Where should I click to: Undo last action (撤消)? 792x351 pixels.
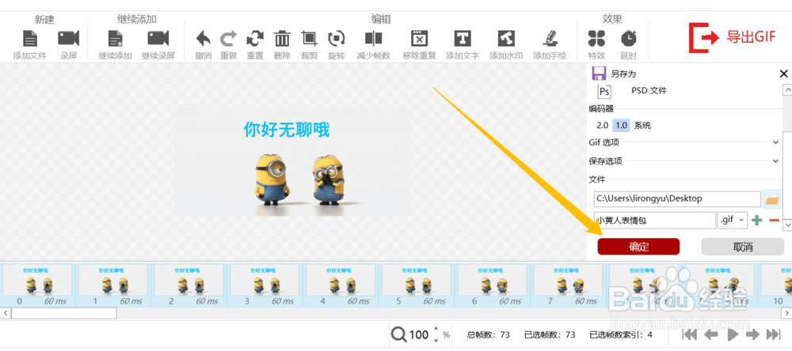[x=204, y=39]
